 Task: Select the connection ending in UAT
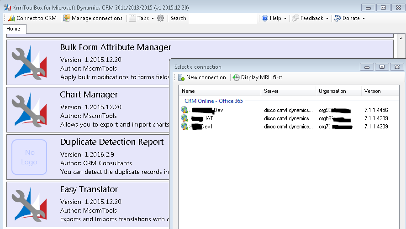(x=289, y=118)
